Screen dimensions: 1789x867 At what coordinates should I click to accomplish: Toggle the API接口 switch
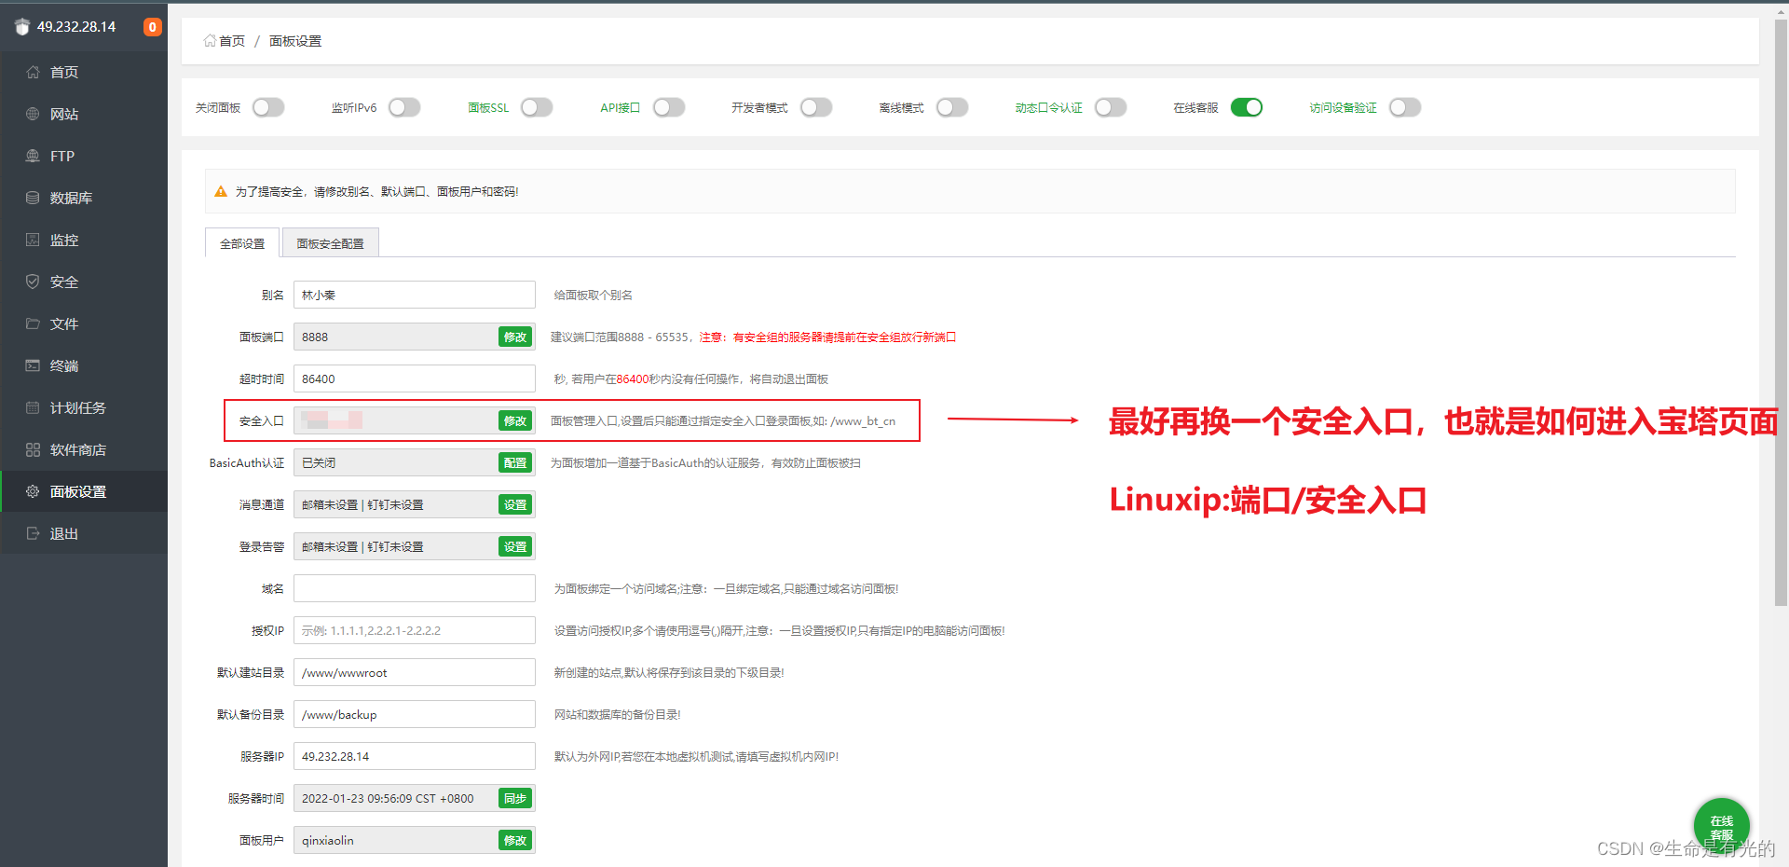[x=669, y=107]
